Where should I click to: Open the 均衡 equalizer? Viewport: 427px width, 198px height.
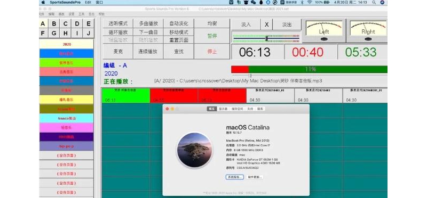[212, 23]
